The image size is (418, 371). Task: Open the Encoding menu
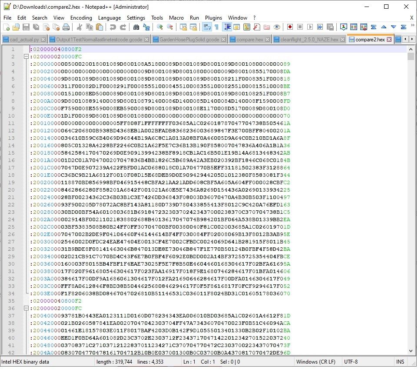click(x=81, y=17)
